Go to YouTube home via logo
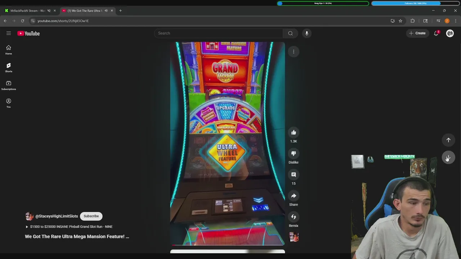 (28, 33)
